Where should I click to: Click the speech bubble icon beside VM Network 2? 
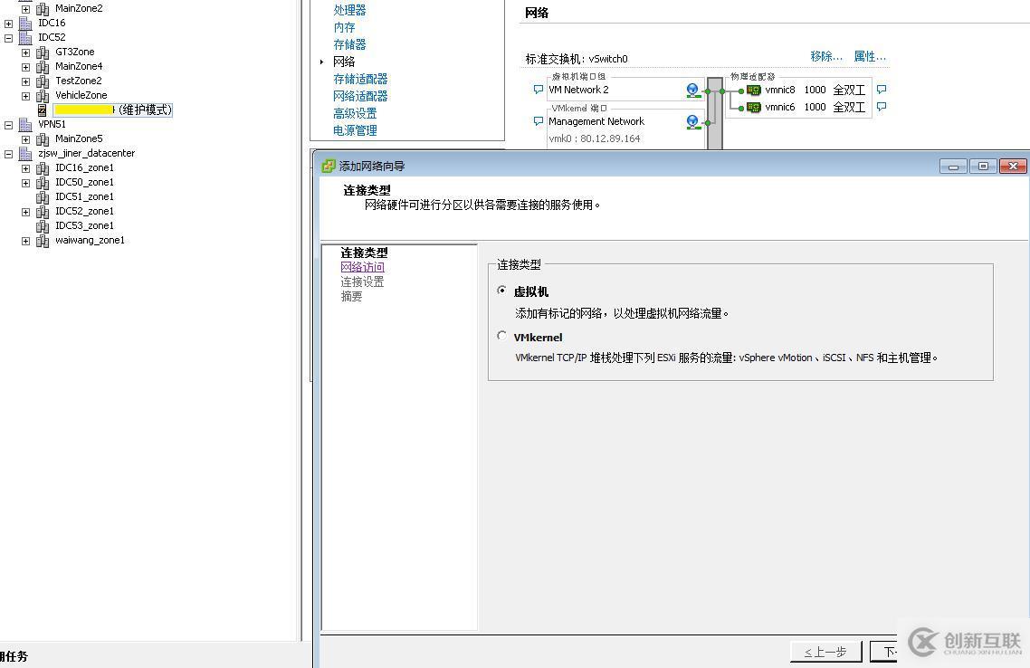tap(538, 89)
